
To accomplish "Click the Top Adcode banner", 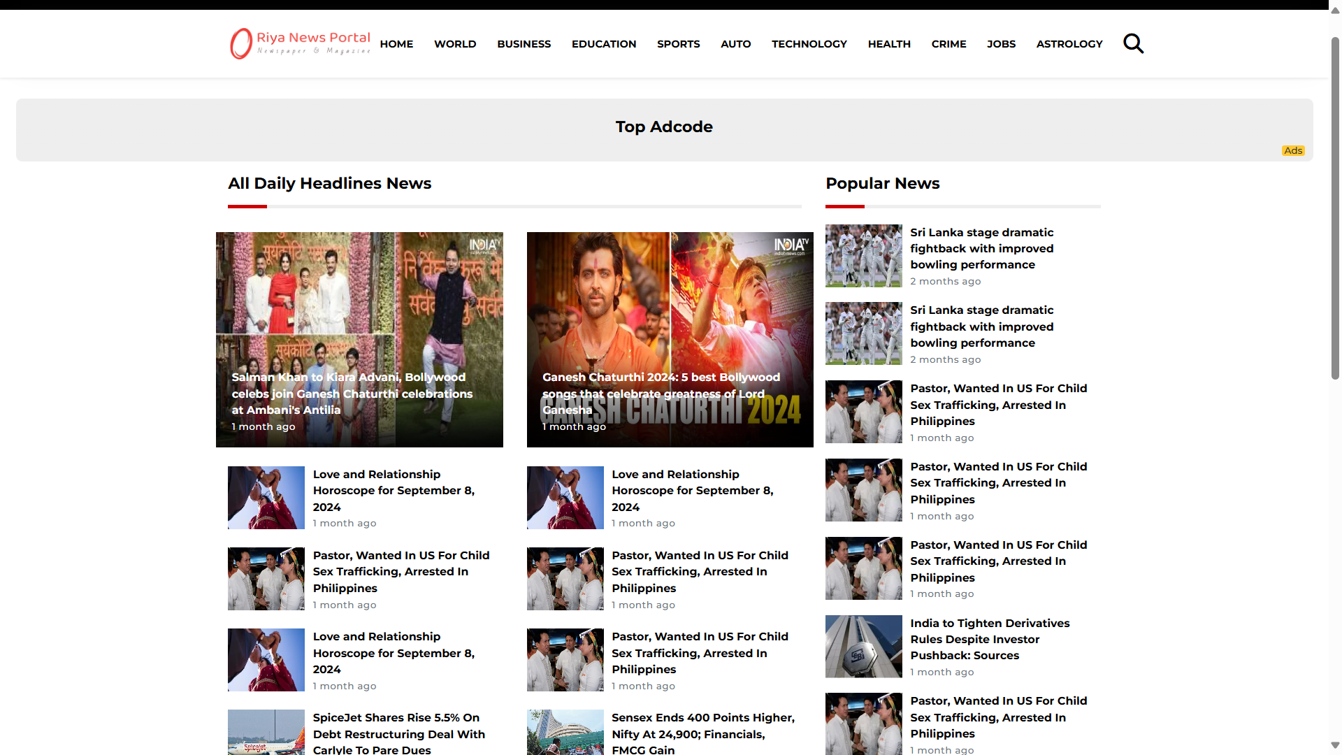I will [664, 127].
